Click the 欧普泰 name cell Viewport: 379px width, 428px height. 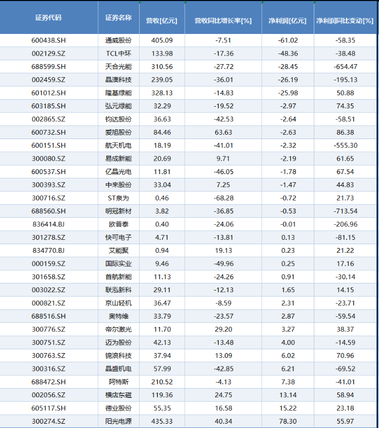119,224
